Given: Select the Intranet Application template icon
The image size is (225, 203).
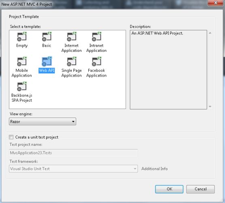Looking at the screenshot, I should pos(96,36).
